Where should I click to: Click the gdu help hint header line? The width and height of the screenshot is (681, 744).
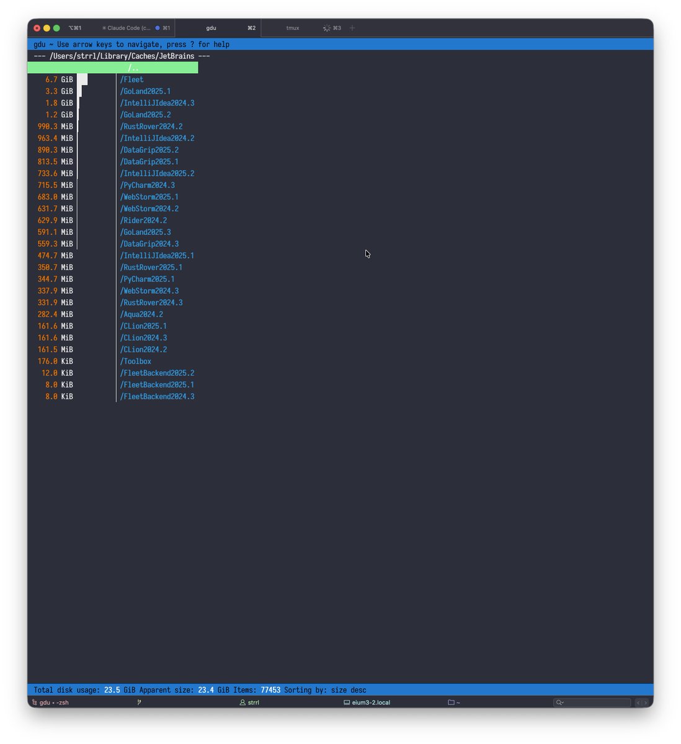[x=131, y=45]
